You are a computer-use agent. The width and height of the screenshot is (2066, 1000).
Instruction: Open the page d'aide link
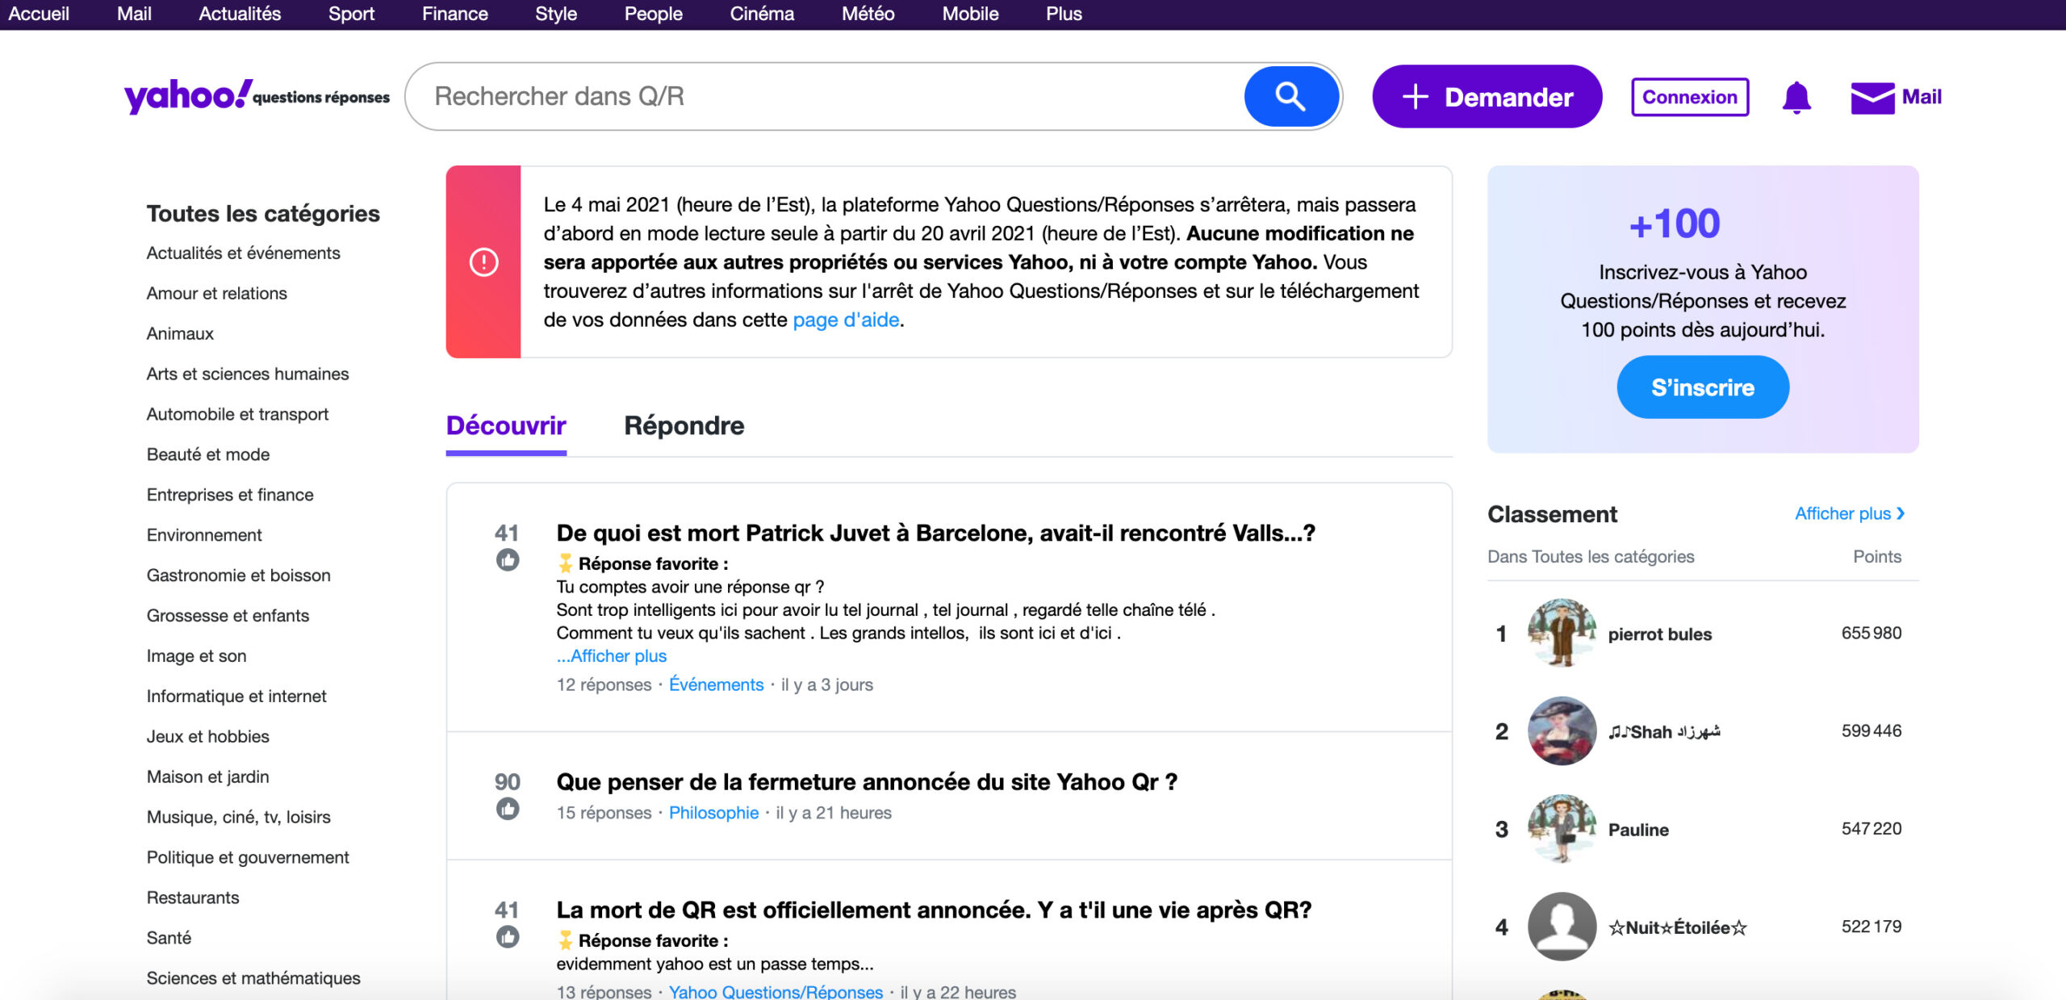pyautogui.click(x=846, y=320)
